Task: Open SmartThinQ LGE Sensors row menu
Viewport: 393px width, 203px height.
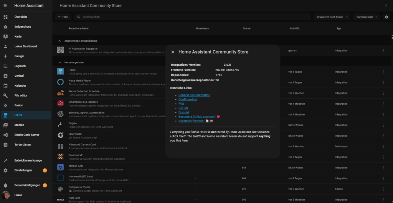Action: click(383, 104)
